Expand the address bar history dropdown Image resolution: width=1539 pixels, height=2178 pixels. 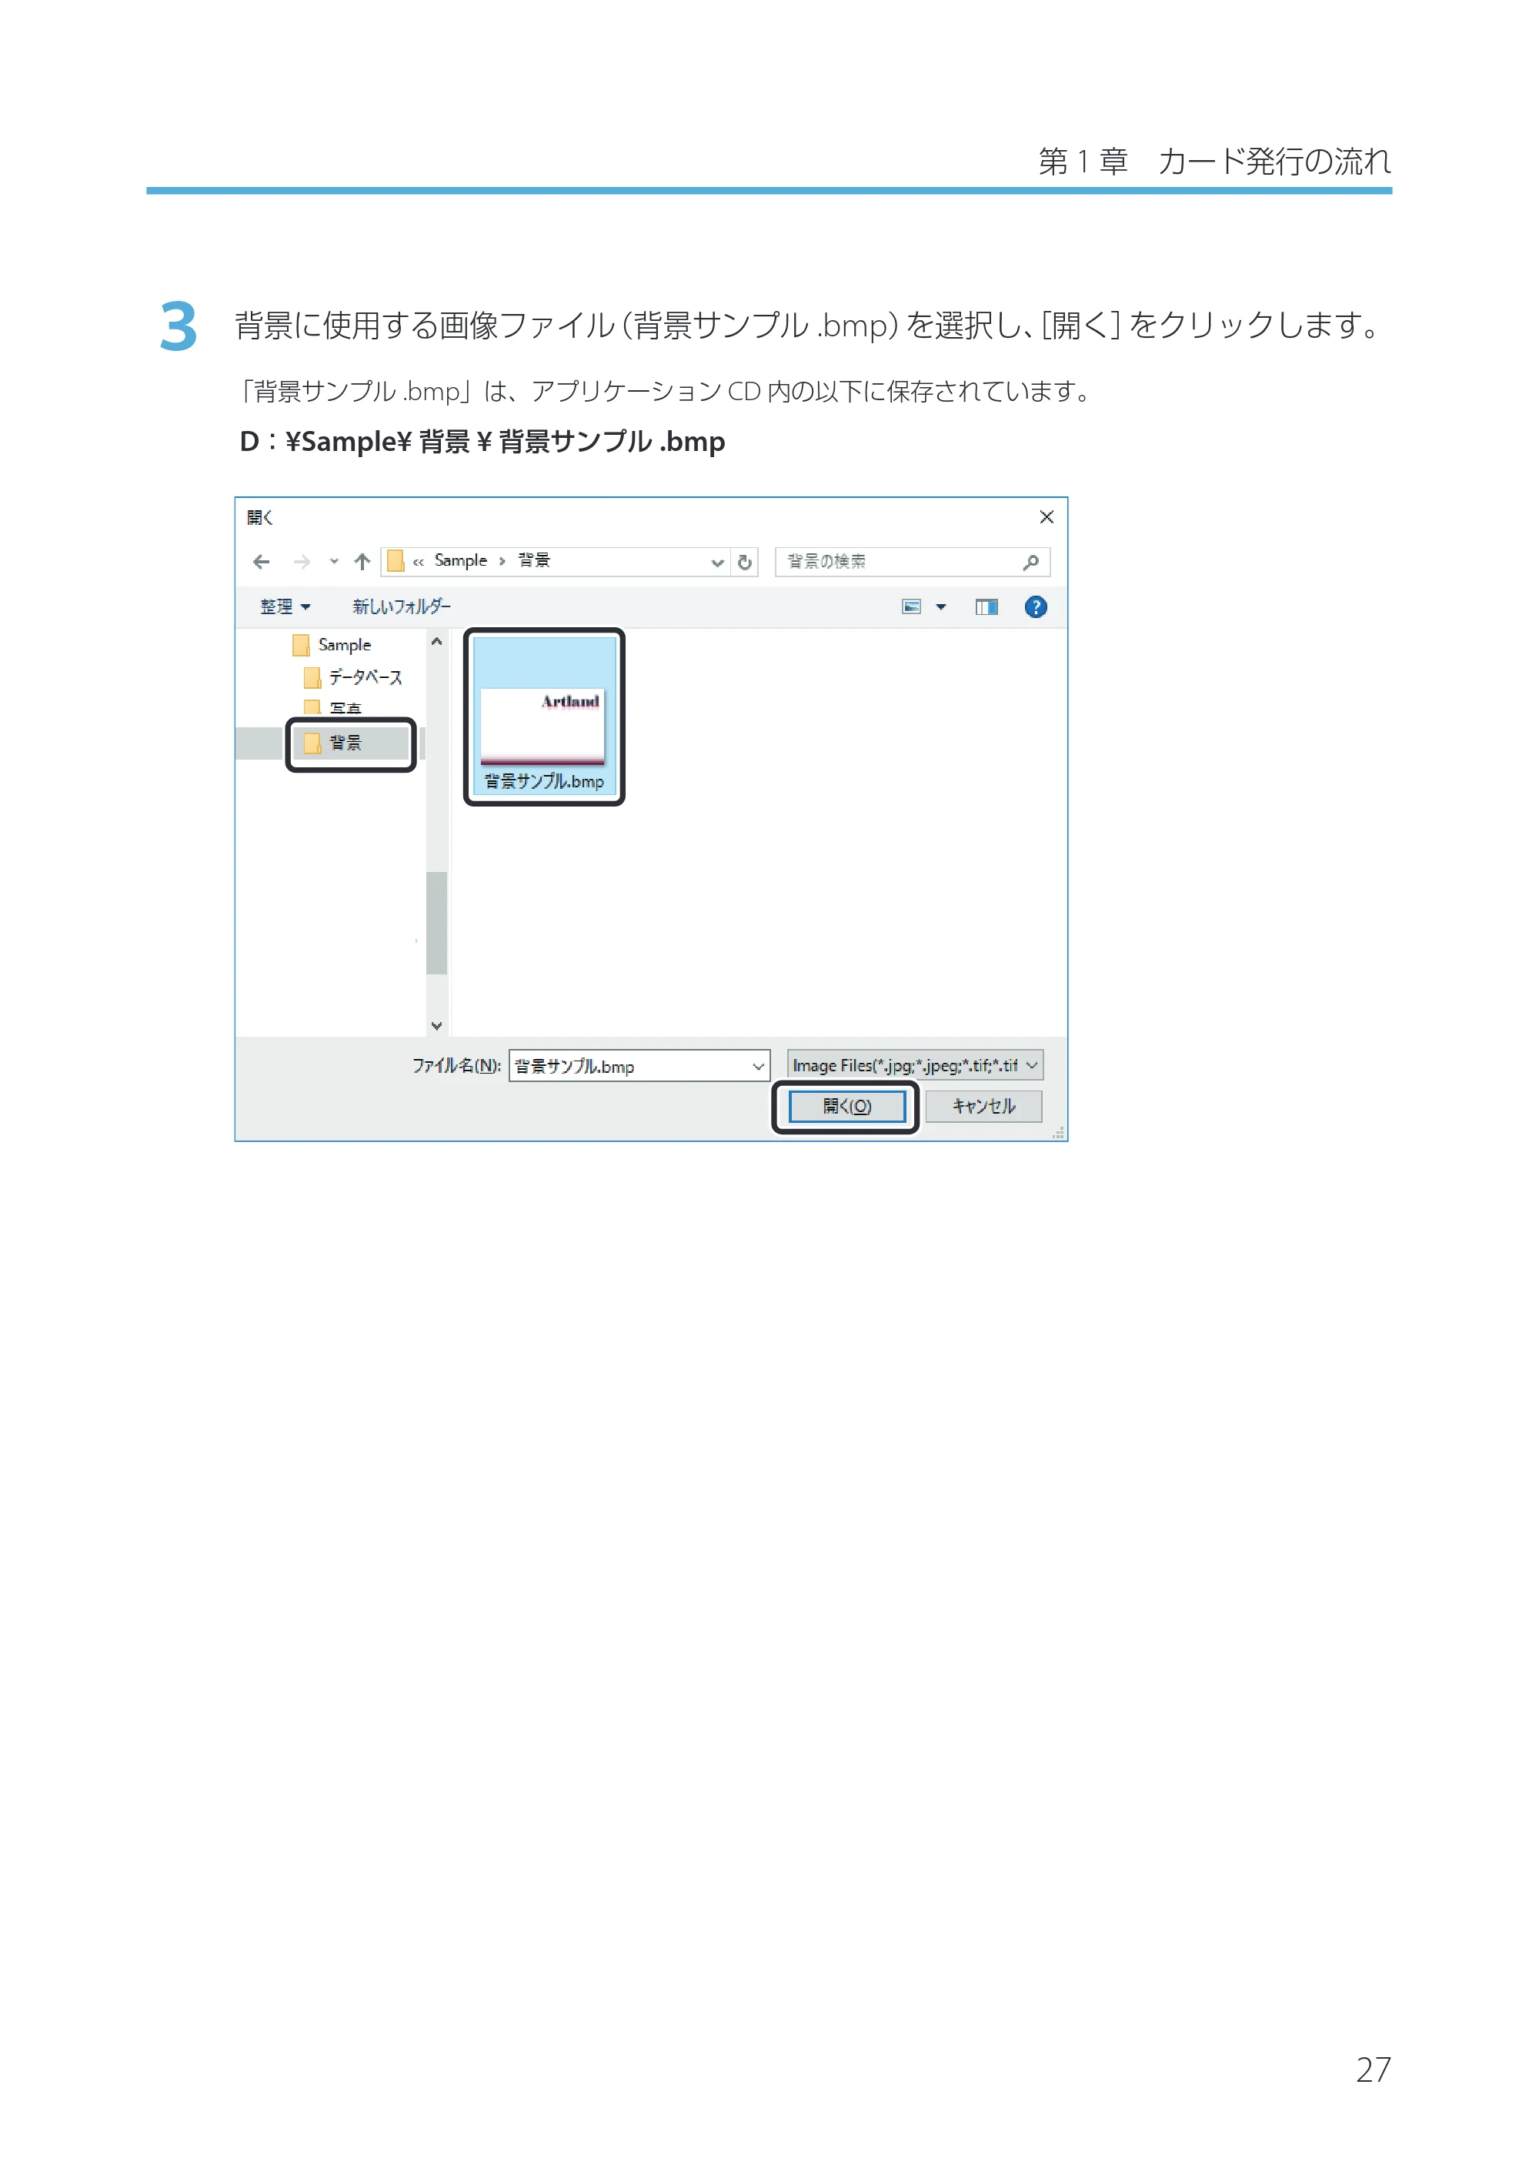click(718, 563)
